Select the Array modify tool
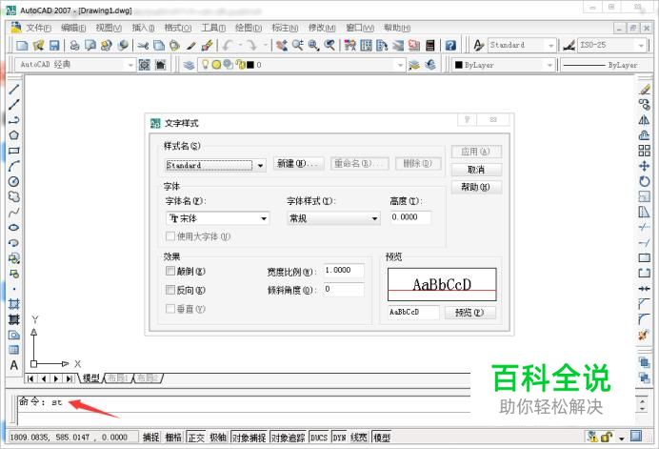This screenshot has height=449, width=659. [645, 151]
